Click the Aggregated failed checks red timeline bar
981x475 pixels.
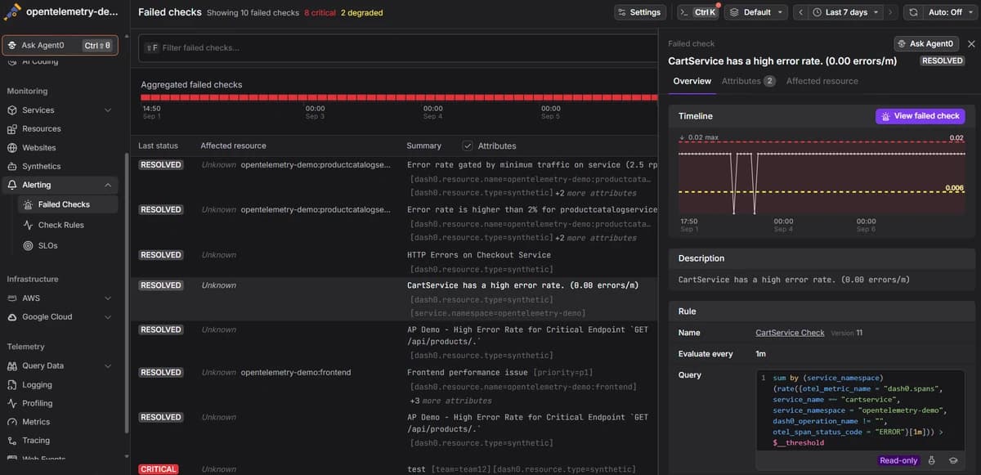398,96
